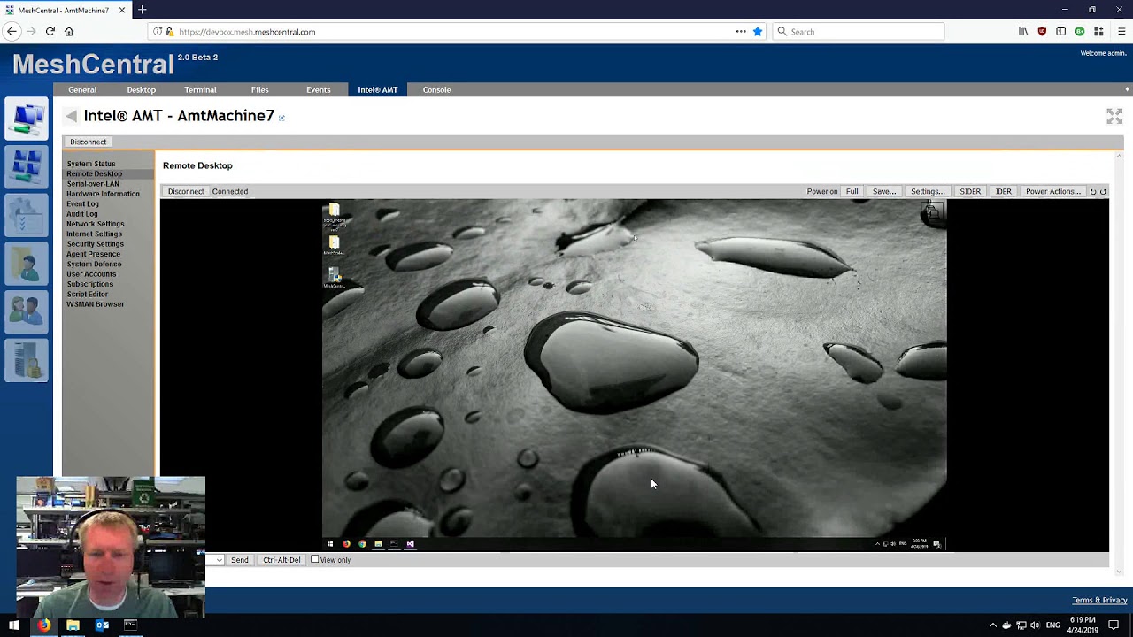
Task: Click the edit icon next to AmtMachine7
Action: click(281, 118)
